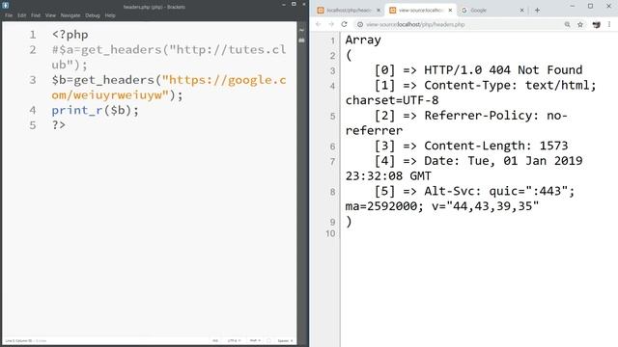Open the Navigate menu in Brackets
Image resolution: width=618 pixels, height=347 pixels.
[x=70, y=15]
